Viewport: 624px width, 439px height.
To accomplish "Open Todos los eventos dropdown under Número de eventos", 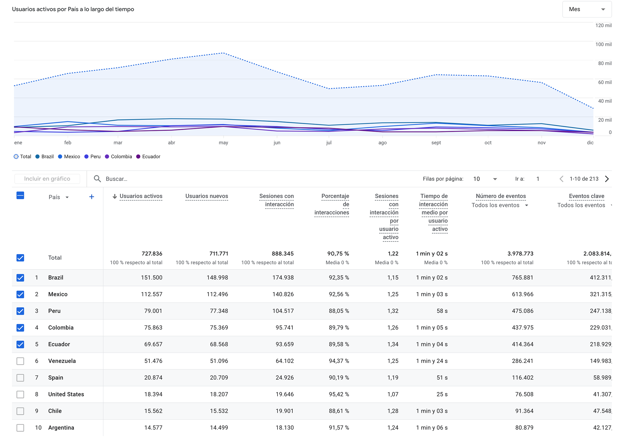I will (x=500, y=205).
